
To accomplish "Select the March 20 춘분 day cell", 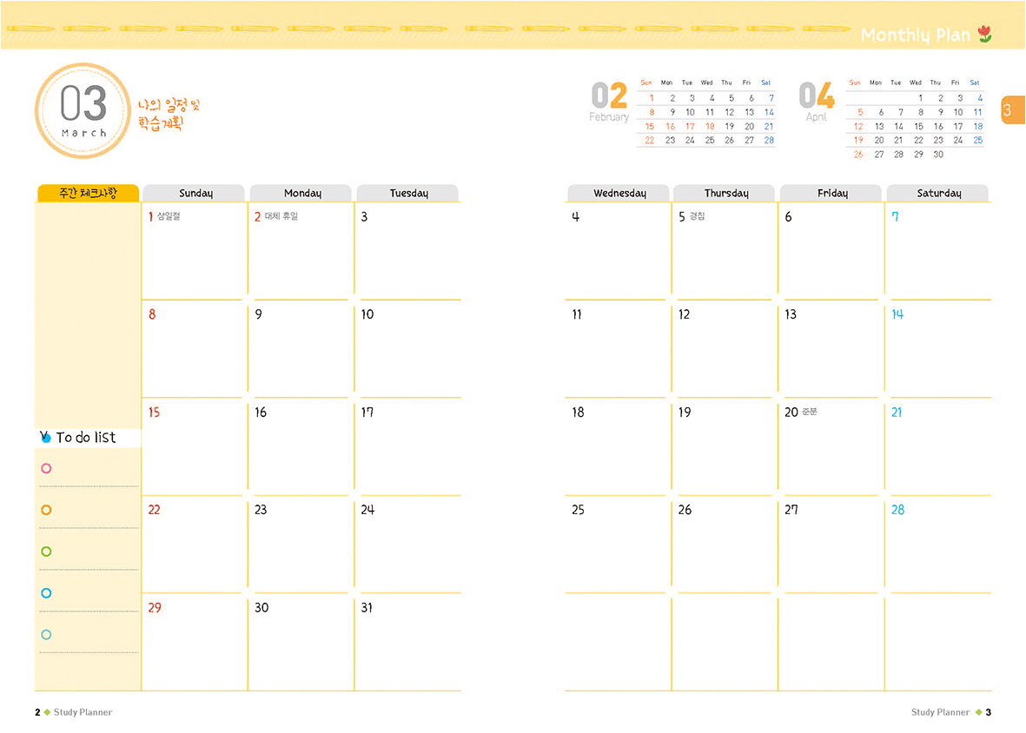I will tap(831, 446).
